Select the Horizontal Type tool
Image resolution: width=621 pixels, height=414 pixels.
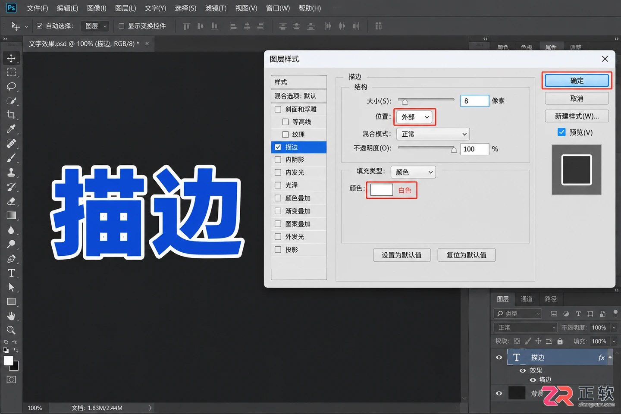11,273
